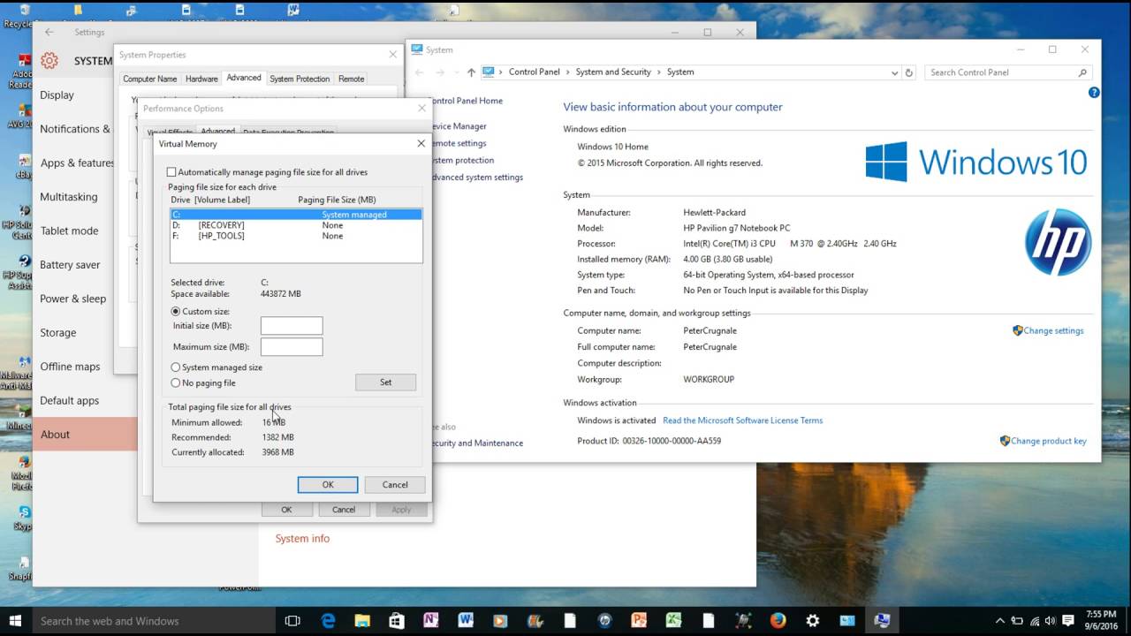This screenshot has width=1131, height=636.
Task: Open network status in the system tray
Action: [x=1035, y=621]
